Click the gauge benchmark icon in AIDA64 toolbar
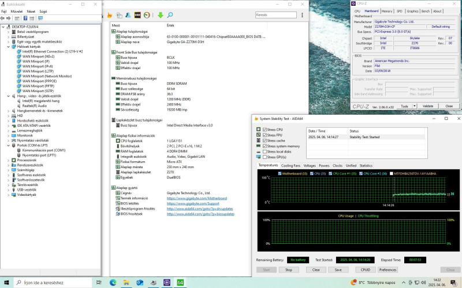Screen dimensions: 462x288 [147, 14]
